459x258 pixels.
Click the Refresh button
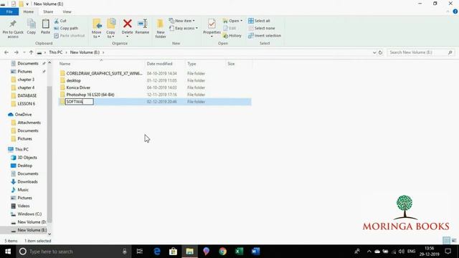(x=380, y=52)
